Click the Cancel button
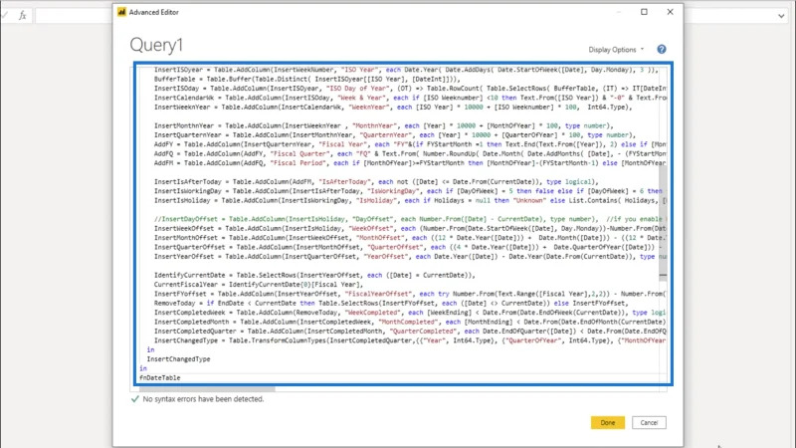Image resolution: width=796 pixels, height=448 pixels. 649,422
